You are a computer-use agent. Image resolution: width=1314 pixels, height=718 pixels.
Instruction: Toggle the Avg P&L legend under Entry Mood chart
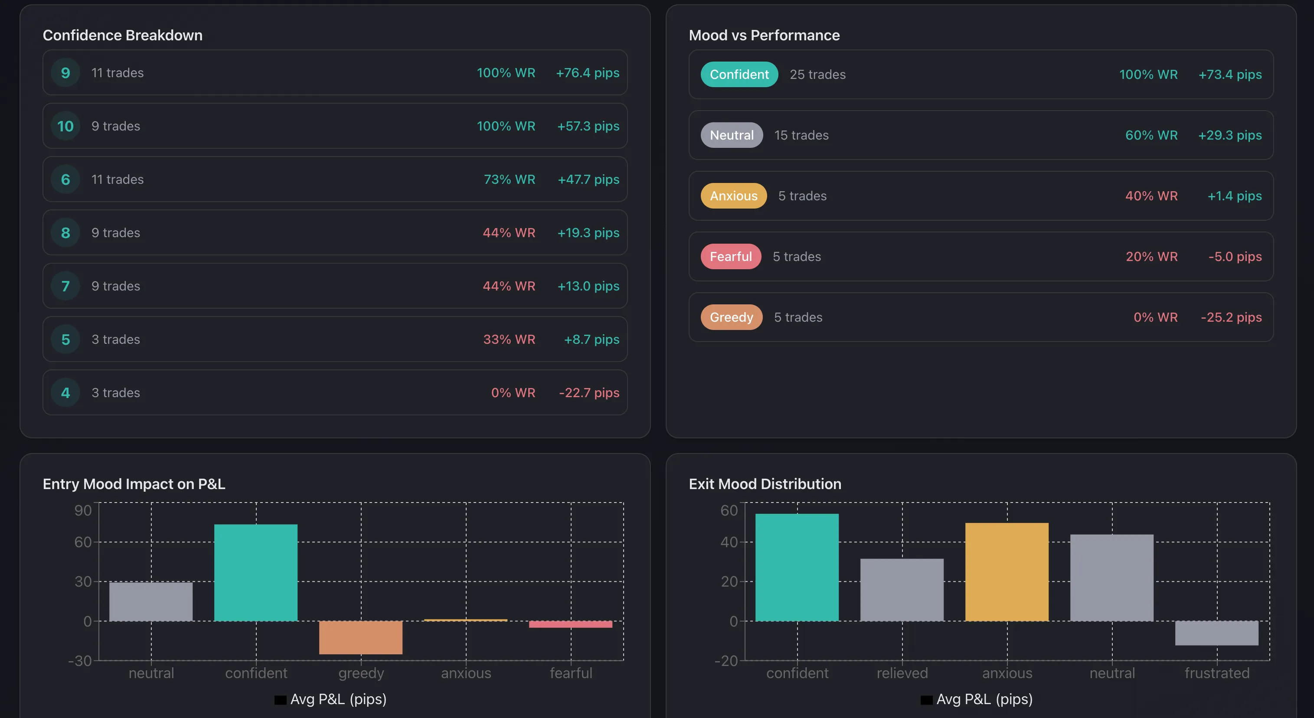[x=330, y=699]
